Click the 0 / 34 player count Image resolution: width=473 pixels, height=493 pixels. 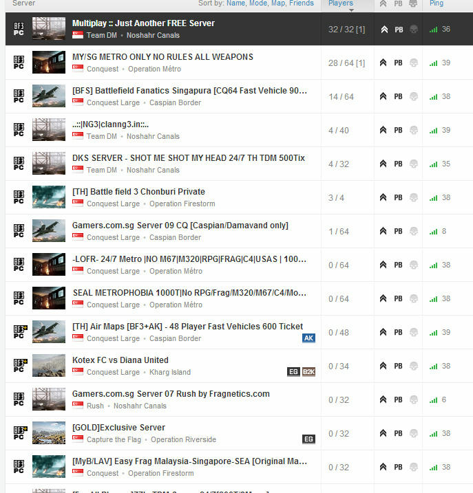click(x=339, y=366)
